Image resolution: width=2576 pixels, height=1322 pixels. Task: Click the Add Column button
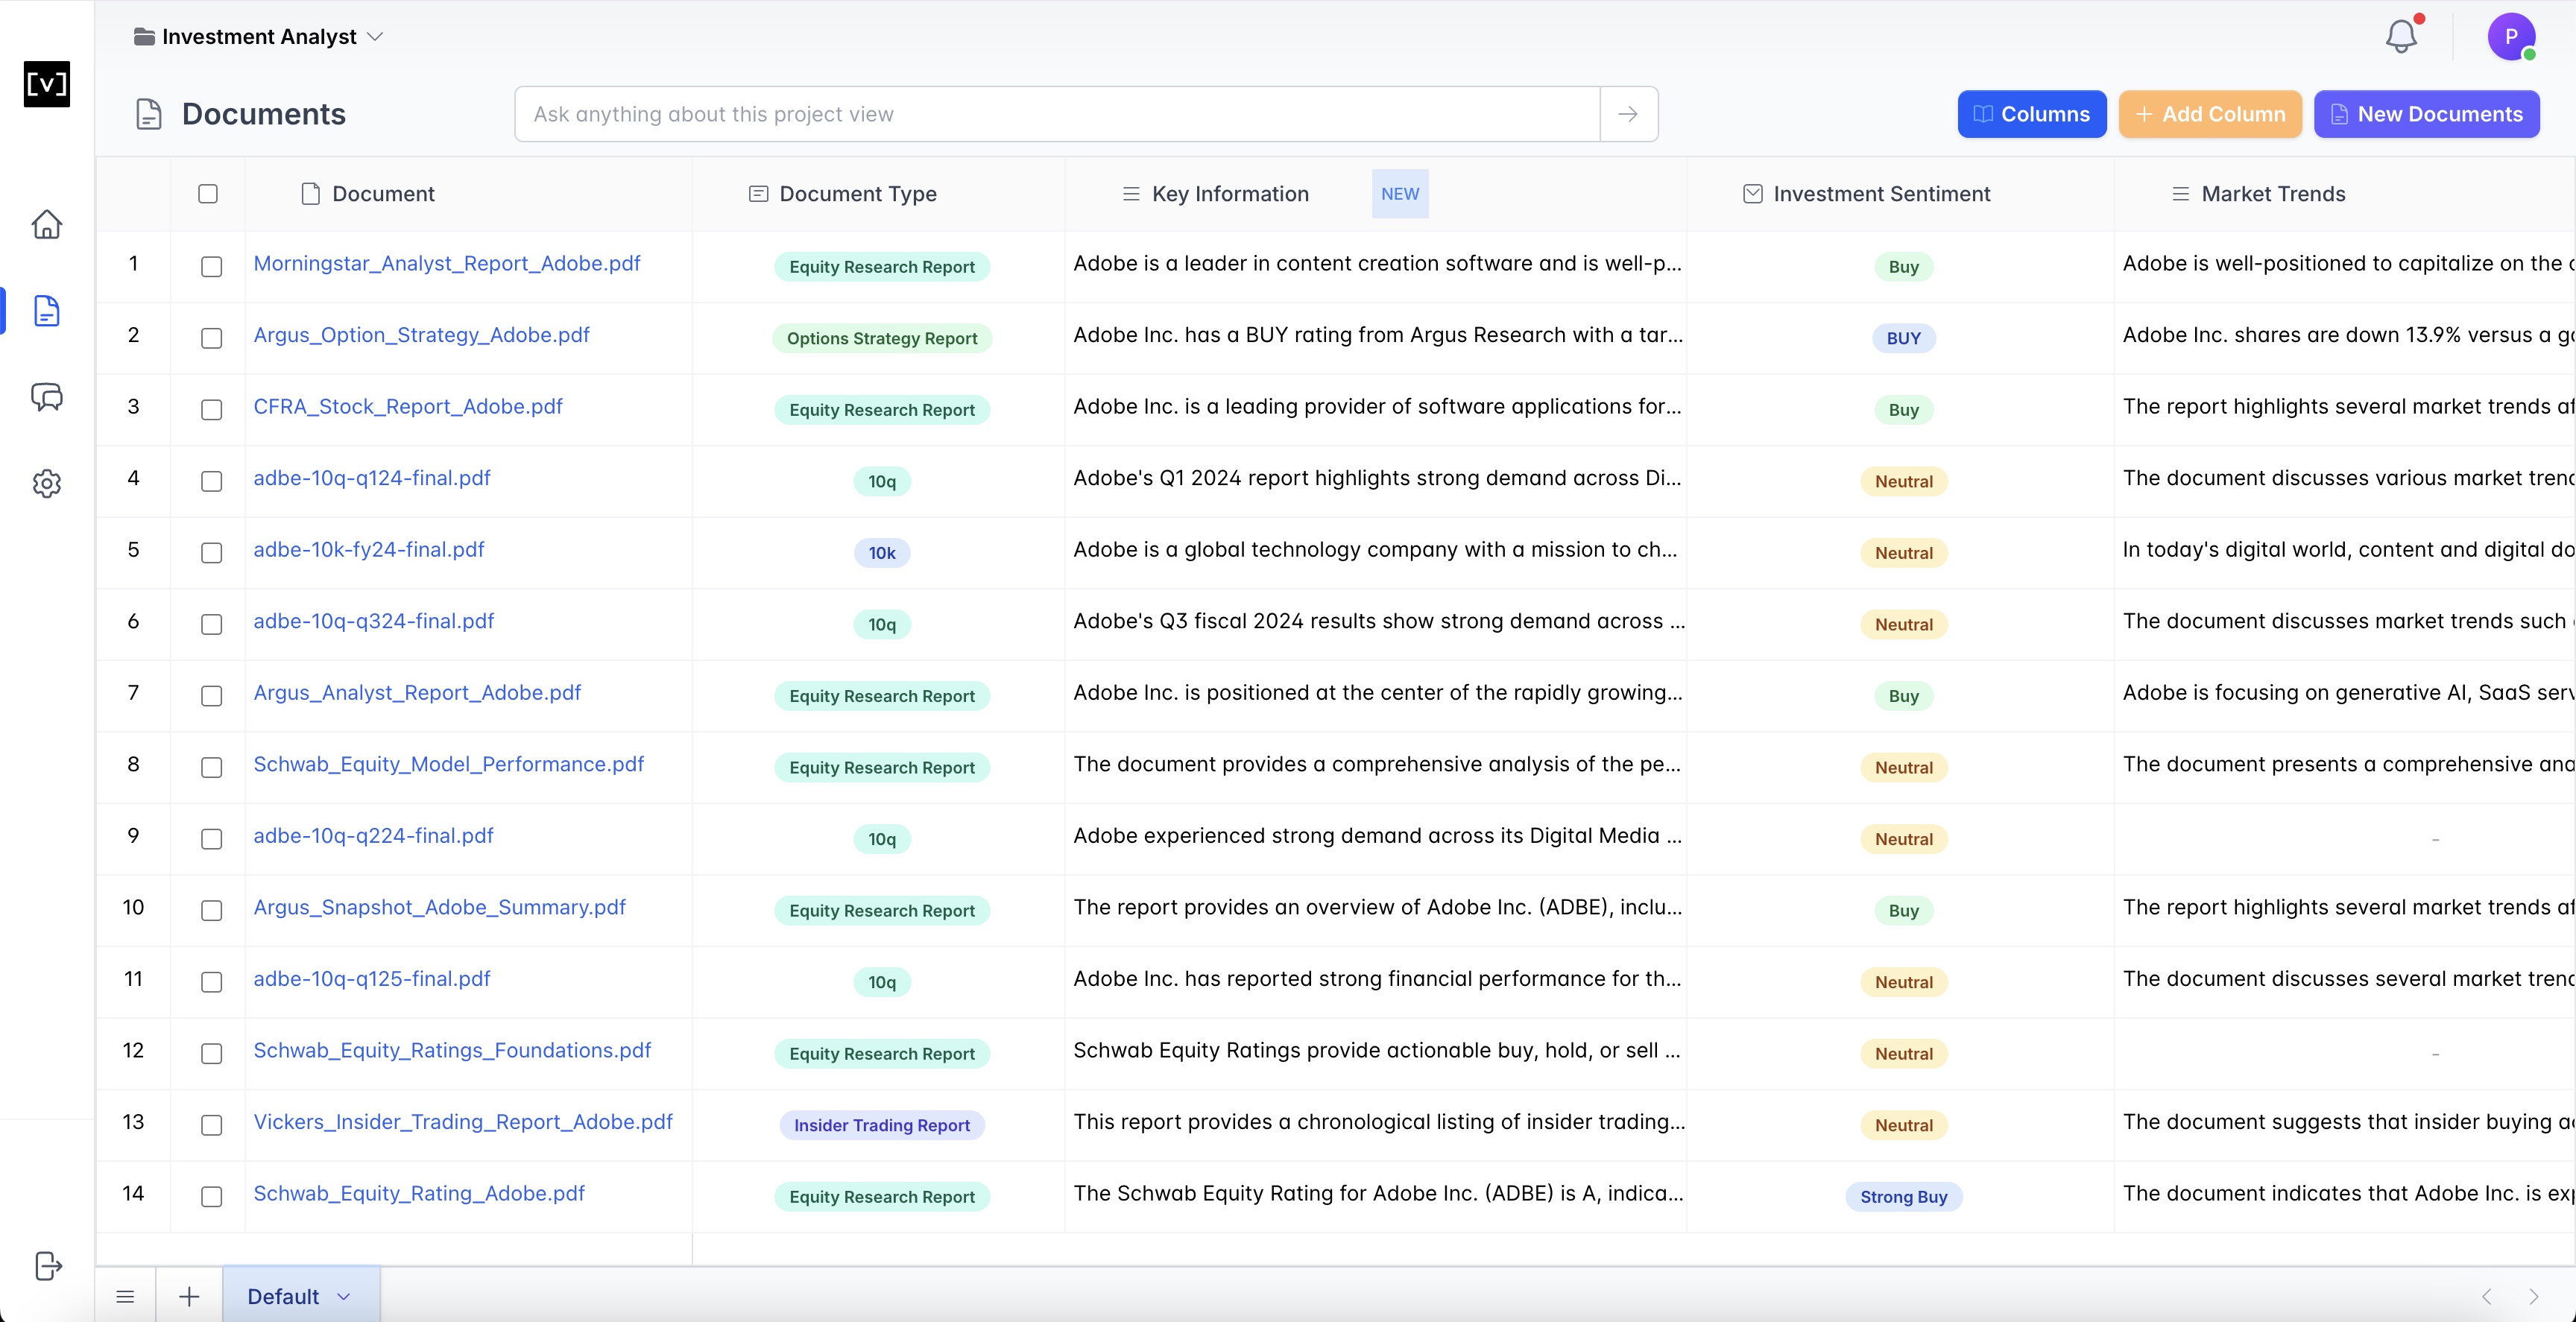[x=2210, y=114]
